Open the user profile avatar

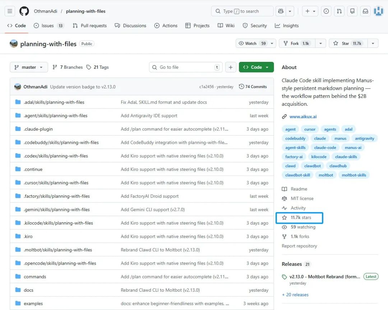379,11
